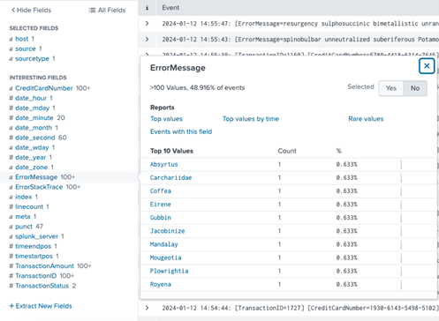
Task: Click the string-type icon next to host
Action: (11, 39)
